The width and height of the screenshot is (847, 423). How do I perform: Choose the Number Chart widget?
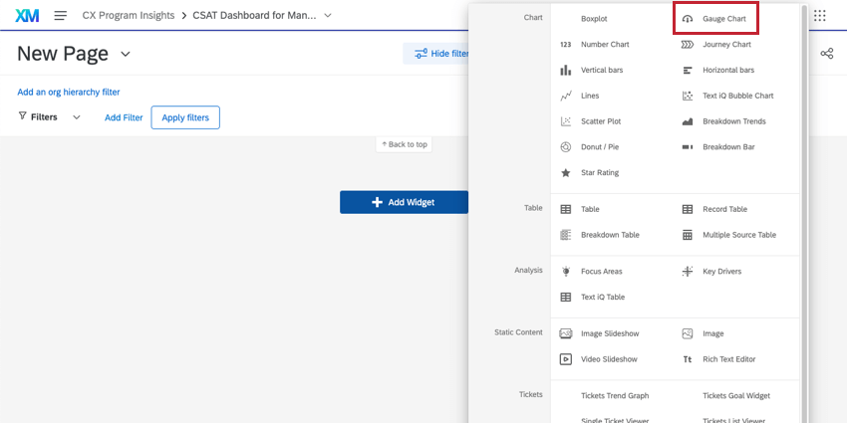pyautogui.click(x=605, y=45)
